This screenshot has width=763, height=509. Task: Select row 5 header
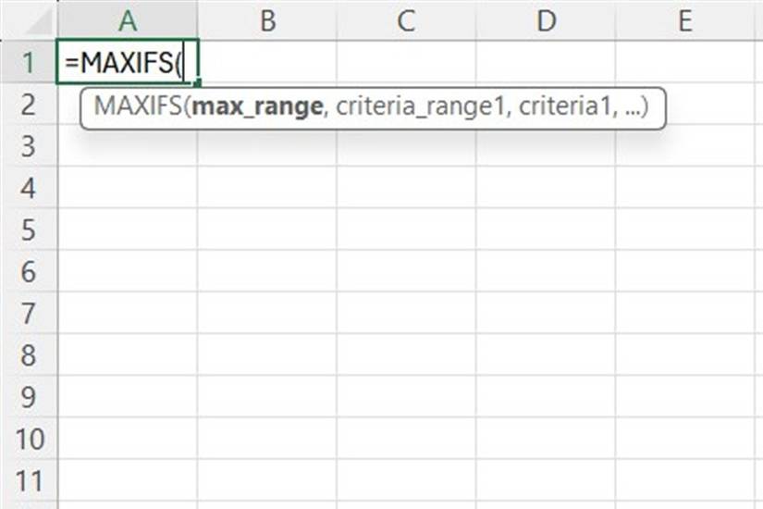[29, 230]
